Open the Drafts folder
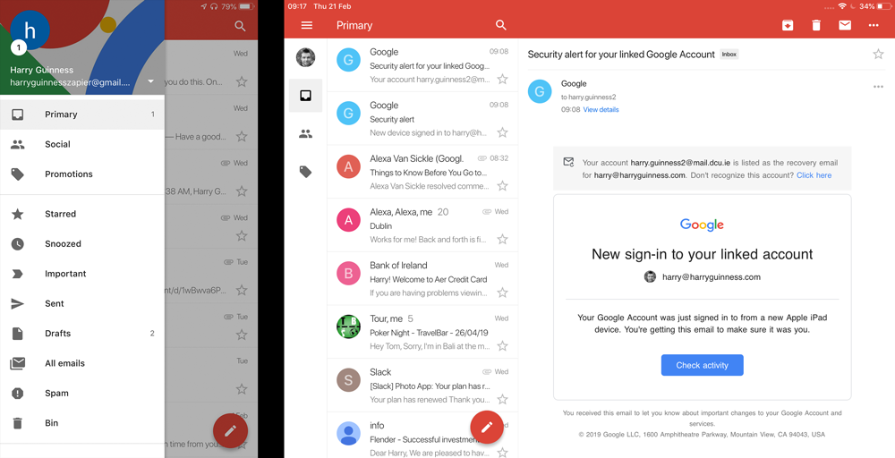The height and width of the screenshot is (458, 895). pyautogui.click(x=82, y=333)
